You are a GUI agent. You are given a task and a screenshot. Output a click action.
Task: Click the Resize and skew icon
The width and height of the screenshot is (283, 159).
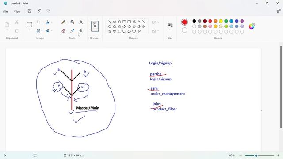(x=38, y=31)
